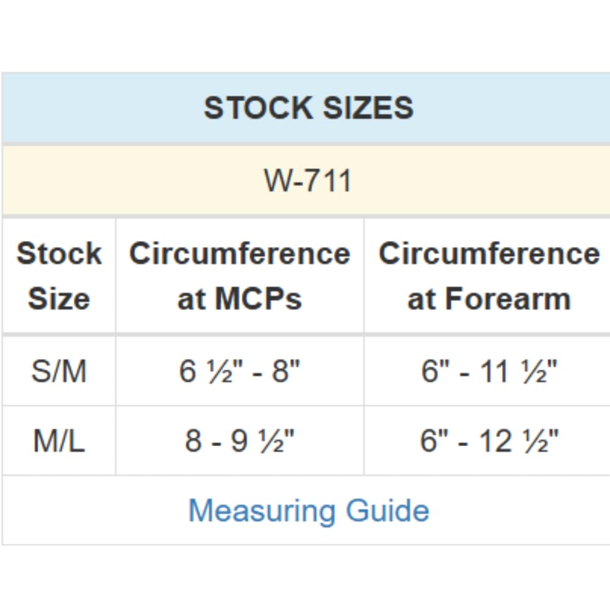Click the M/L MCPs measurement cell
610x610 pixels.
(240, 440)
